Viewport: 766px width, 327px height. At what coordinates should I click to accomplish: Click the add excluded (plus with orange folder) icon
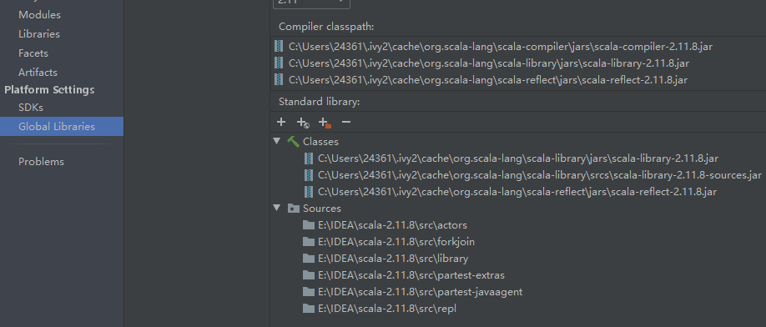(325, 123)
